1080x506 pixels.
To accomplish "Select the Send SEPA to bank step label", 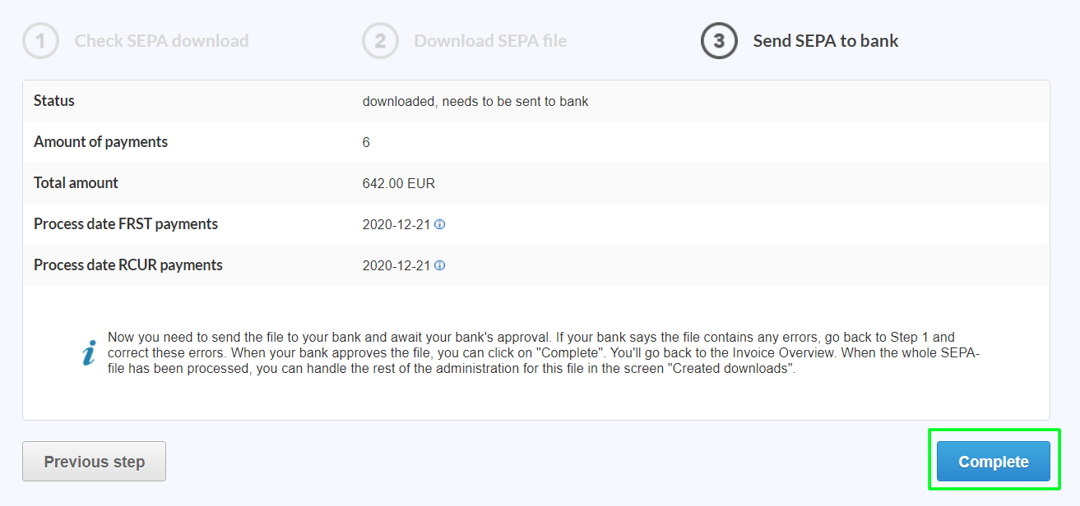I will (x=825, y=40).
